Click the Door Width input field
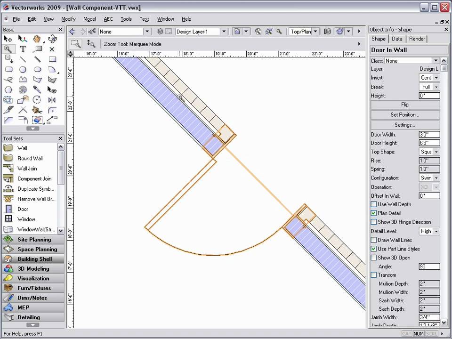452x339 pixels. coord(429,134)
